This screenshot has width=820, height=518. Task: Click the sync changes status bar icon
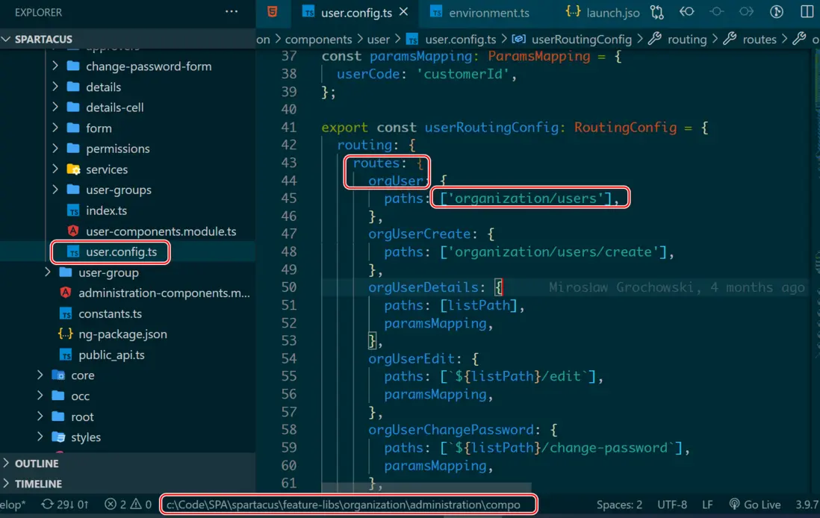click(x=48, y=505)
